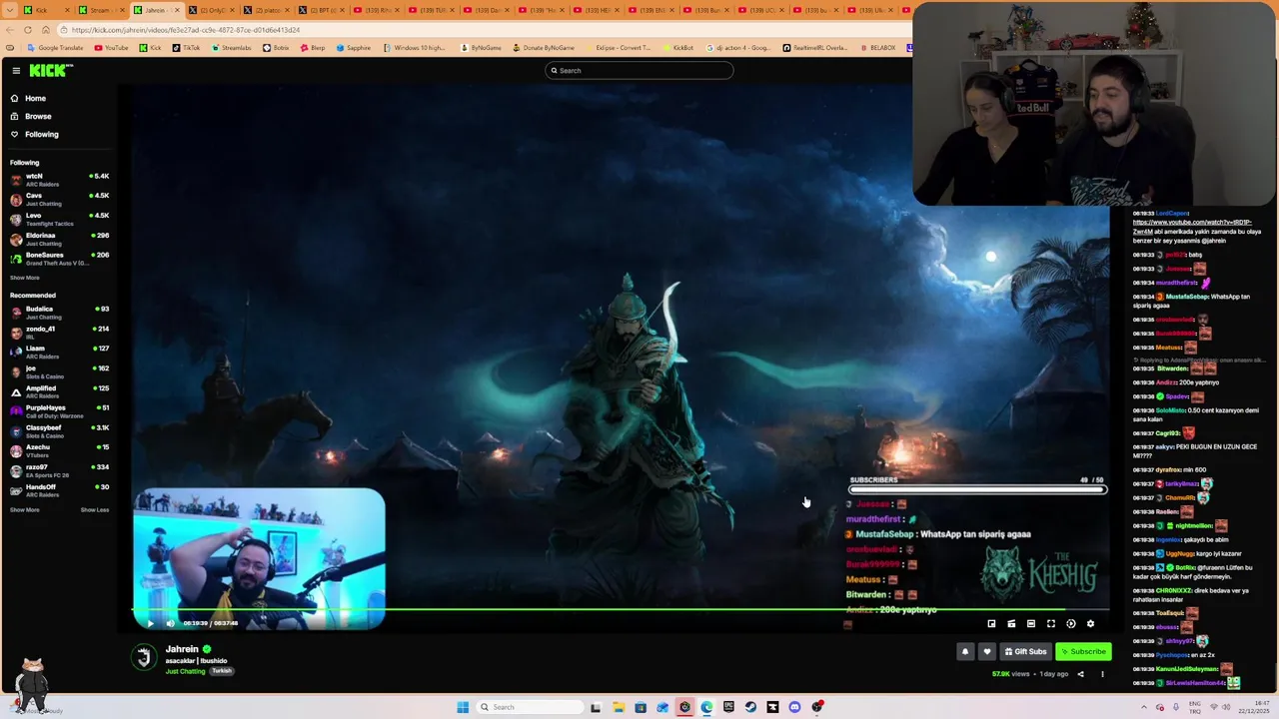Image resolution: width=1279 pixels, height=719 pixels.
Task: Open followed channel Elorinaa
Action: pos(59,239)
